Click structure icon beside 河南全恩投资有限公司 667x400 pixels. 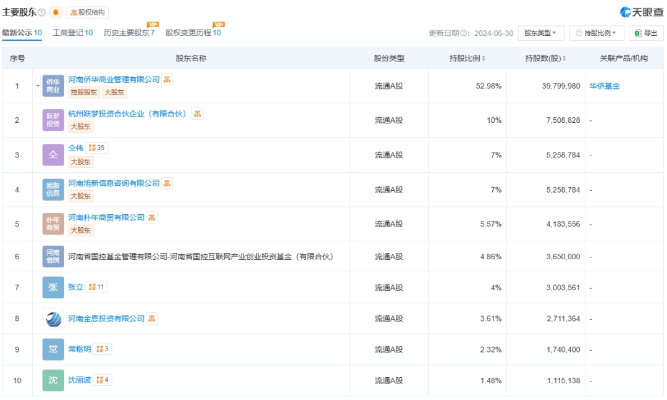pyautogui.click(x=152, y=319)
